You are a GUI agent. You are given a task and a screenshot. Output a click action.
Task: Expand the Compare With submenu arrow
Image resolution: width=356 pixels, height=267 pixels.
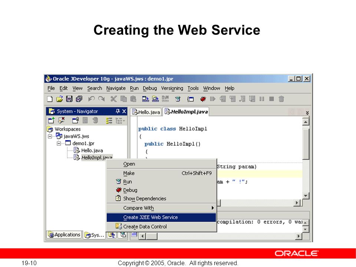click(x=212, y=208)
